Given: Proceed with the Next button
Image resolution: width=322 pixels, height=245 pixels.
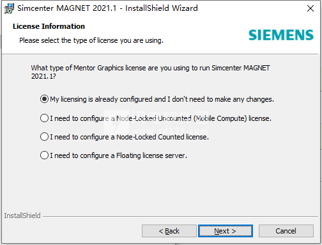Looking at the screenshot, I should [x=226, y=231].
